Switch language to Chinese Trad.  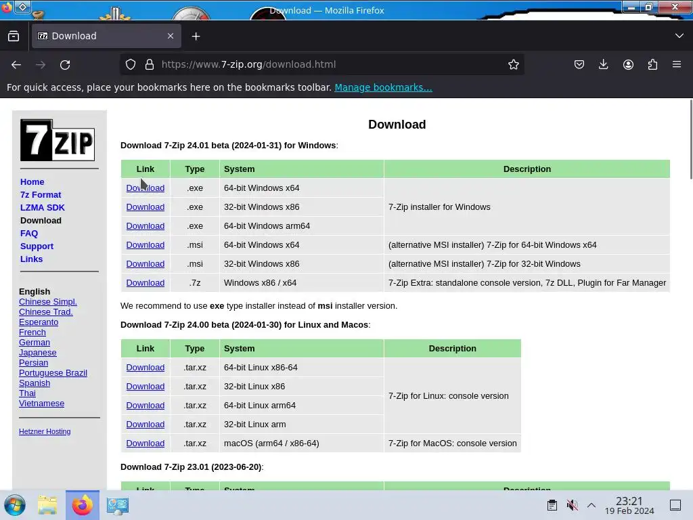(x=46, y=311)
